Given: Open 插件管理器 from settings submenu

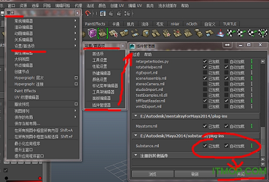Looking at the screenshot, I should 101,105.
